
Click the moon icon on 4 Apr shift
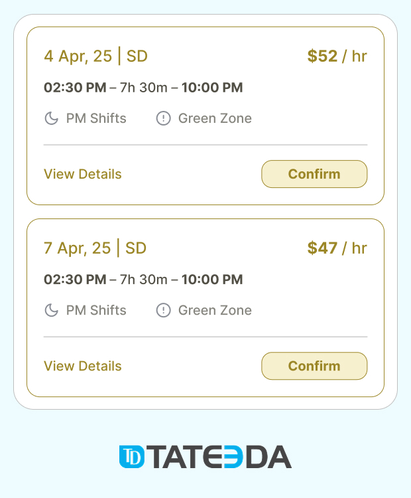point(52,118)
